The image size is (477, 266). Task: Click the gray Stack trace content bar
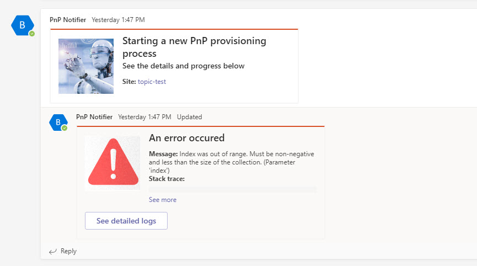click(x=232, y=189)
